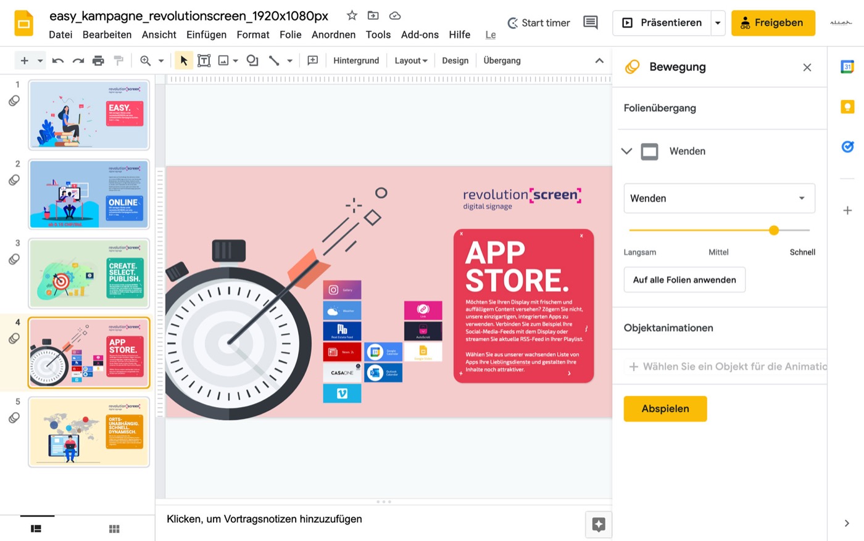
Task: Open line type dropdown arrow
Action: [289, 60]
